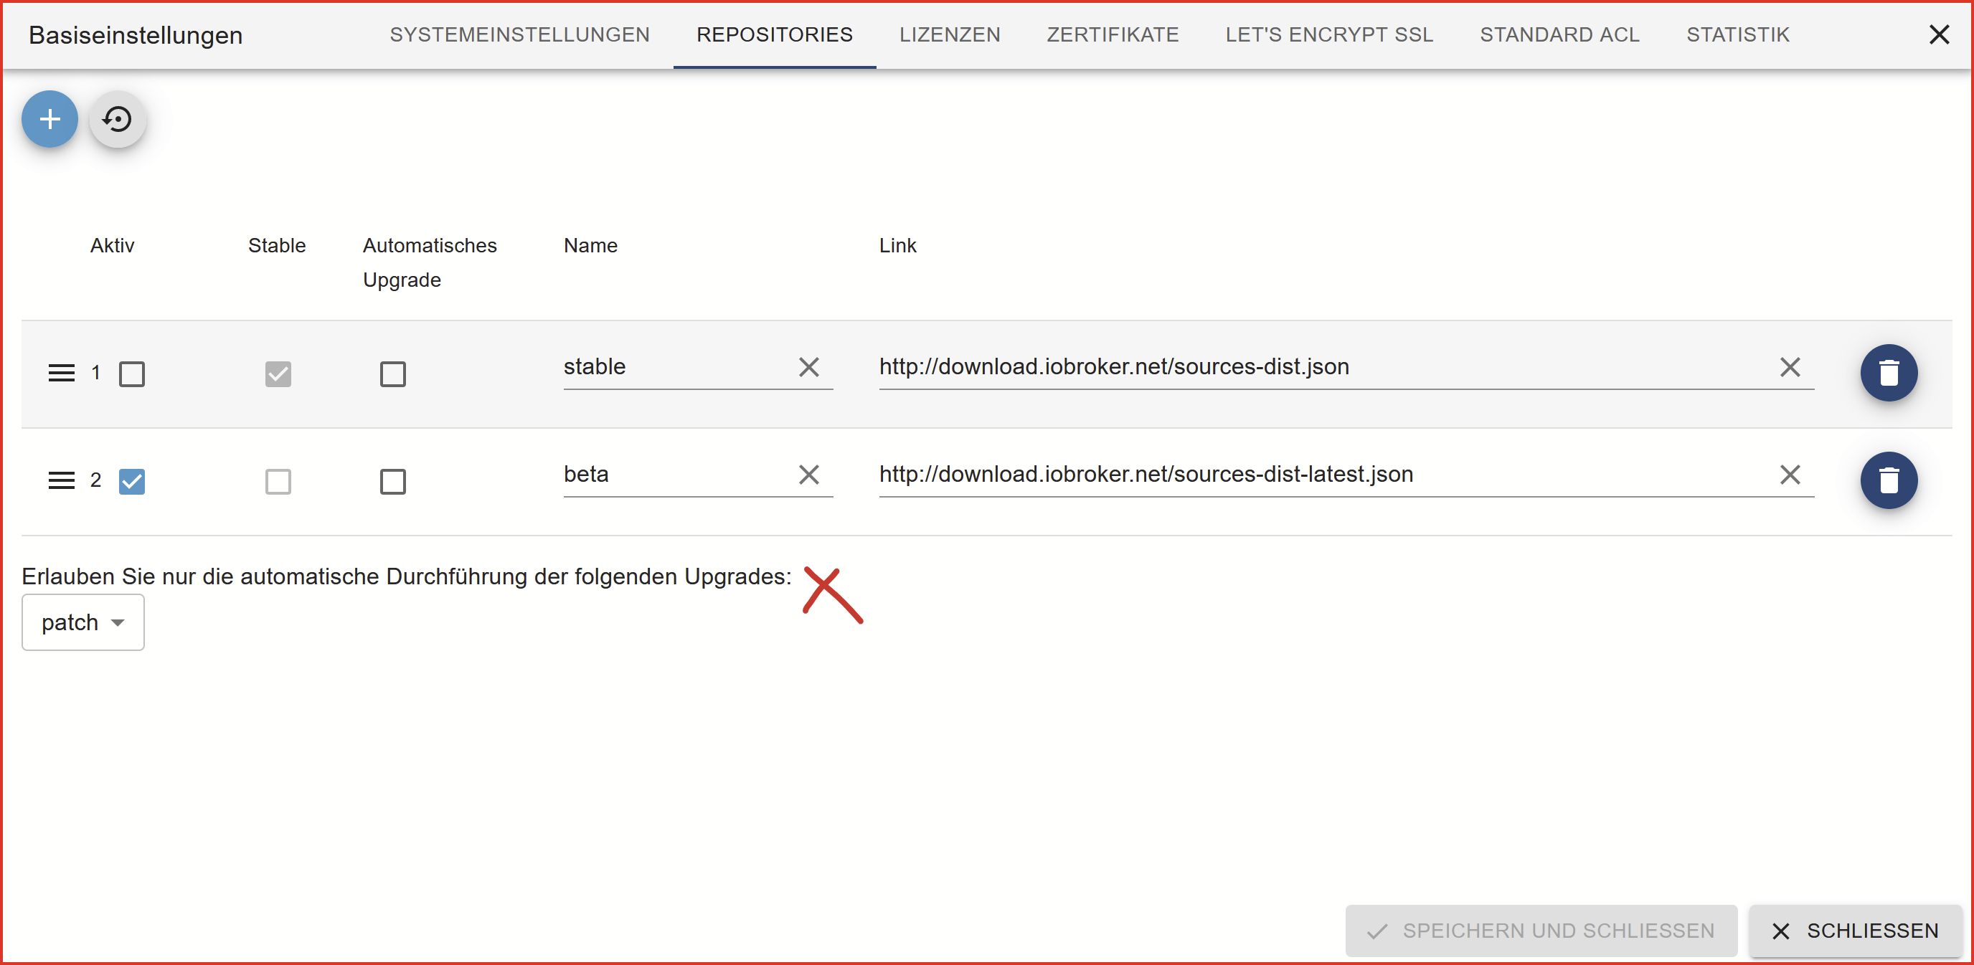Open the Let's Encrypt SSL tab
Image resolution: width=1974 pixels, height=965 pixels.
point(1328,34)
